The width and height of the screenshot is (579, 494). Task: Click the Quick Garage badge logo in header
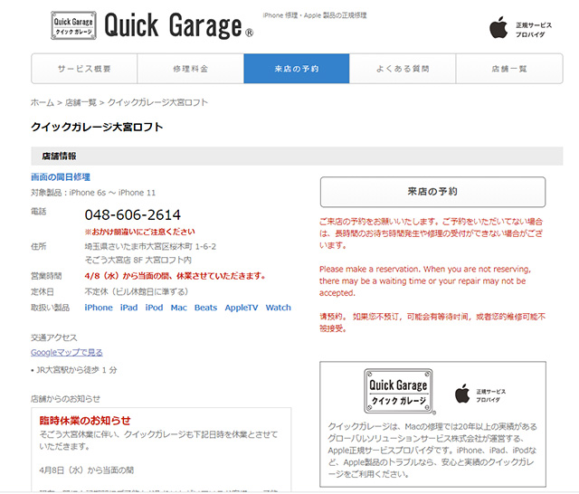pyautogui.click(x=73, y=25)
